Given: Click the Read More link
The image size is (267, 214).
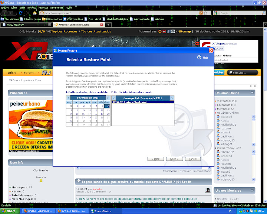Looking at the screenshot, I should click(170, 171).
